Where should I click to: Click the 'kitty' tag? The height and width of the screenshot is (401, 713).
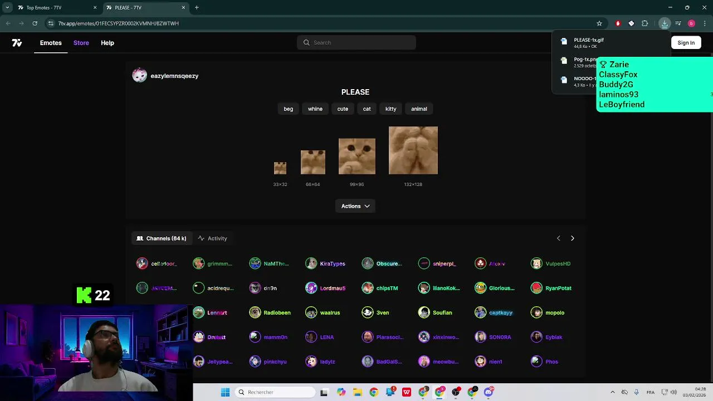point(390,109)
